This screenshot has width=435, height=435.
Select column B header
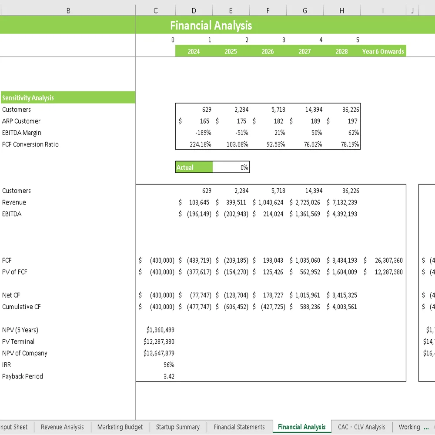pyautogui.click(x=68, y=10)
